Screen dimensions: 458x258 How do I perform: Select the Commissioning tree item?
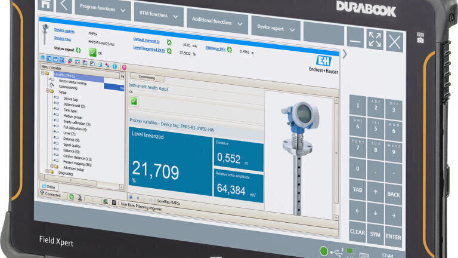coord(68,87)
